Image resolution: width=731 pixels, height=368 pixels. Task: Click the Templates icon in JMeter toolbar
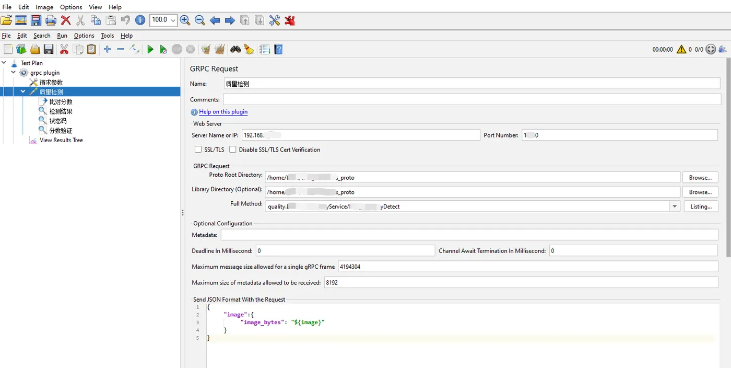pyautogui.click(x=21, y=49)
